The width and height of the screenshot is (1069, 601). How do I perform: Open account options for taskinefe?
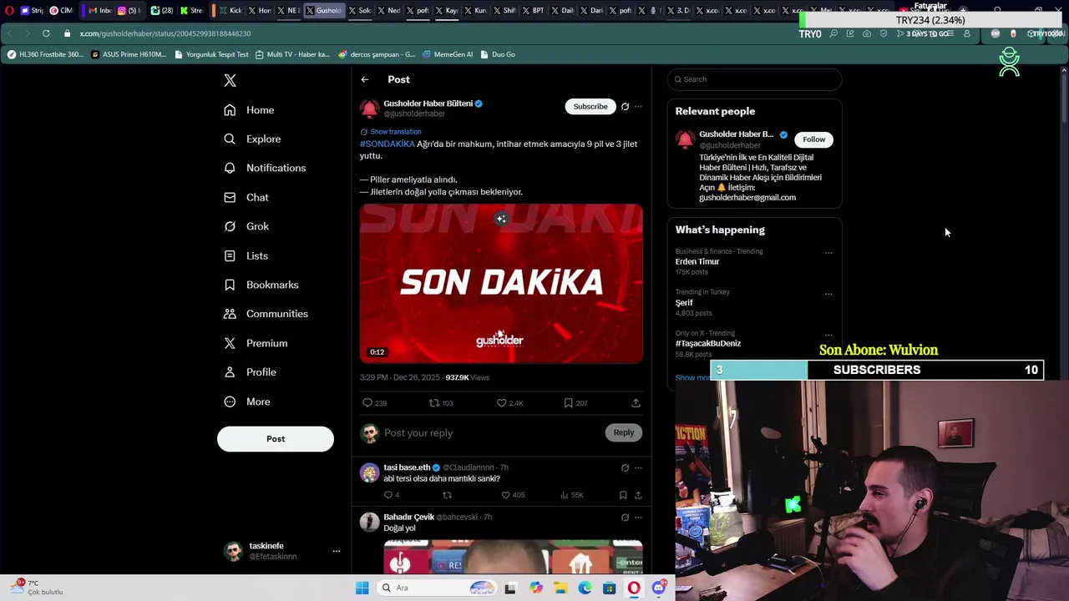[337, 551]
